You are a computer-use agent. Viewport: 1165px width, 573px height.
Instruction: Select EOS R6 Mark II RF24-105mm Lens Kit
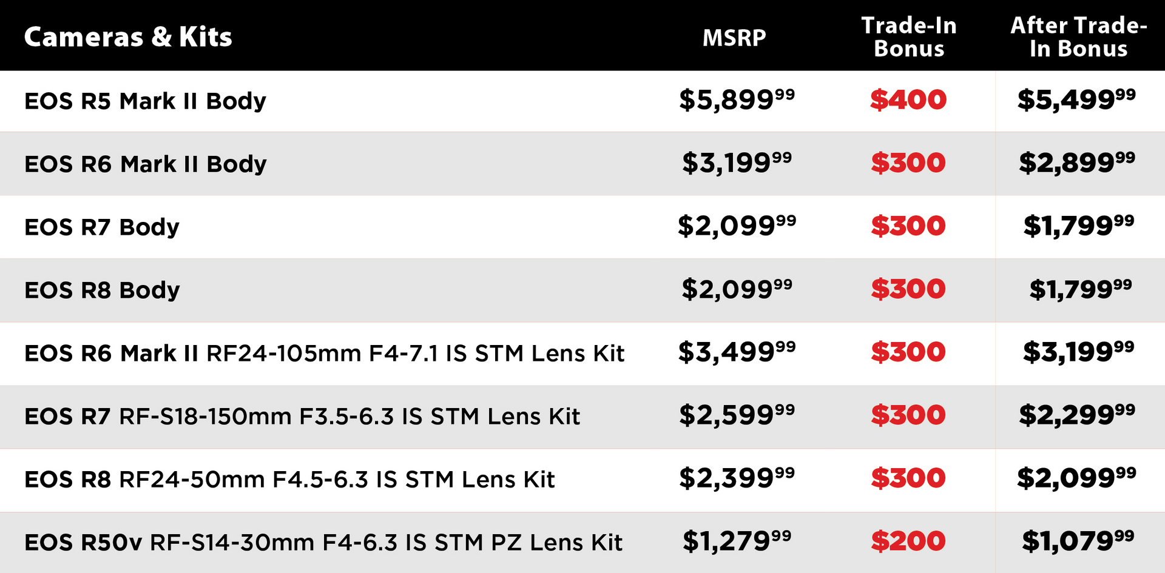[x=324, y=353]
